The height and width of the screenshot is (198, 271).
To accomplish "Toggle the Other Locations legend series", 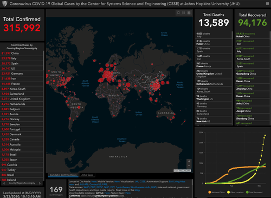I will (x=235, y=192).
